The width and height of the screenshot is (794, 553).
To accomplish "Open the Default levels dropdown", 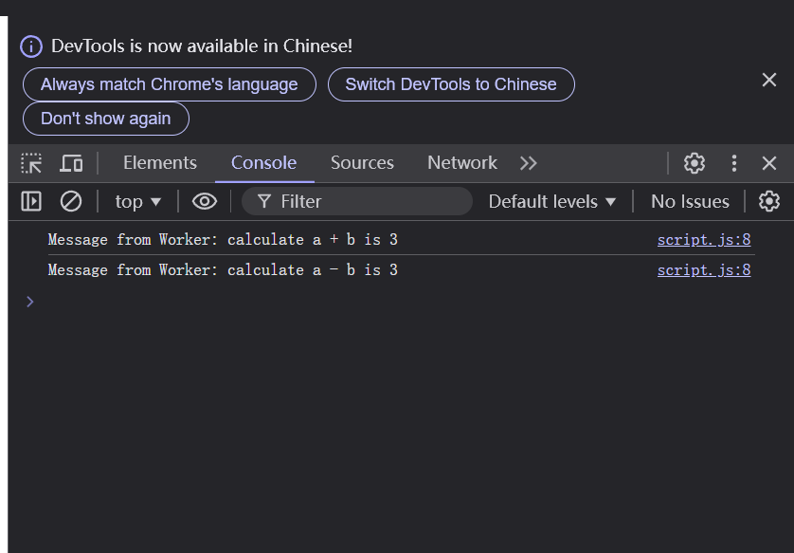I will [552, 201].
